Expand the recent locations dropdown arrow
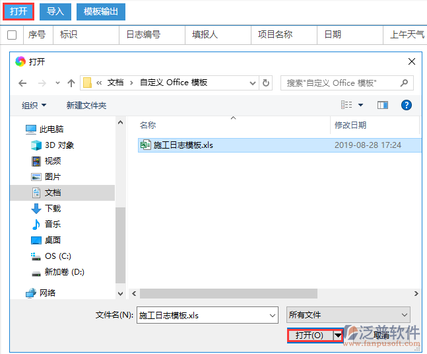427x354 pixels. (x=57, y=83)
